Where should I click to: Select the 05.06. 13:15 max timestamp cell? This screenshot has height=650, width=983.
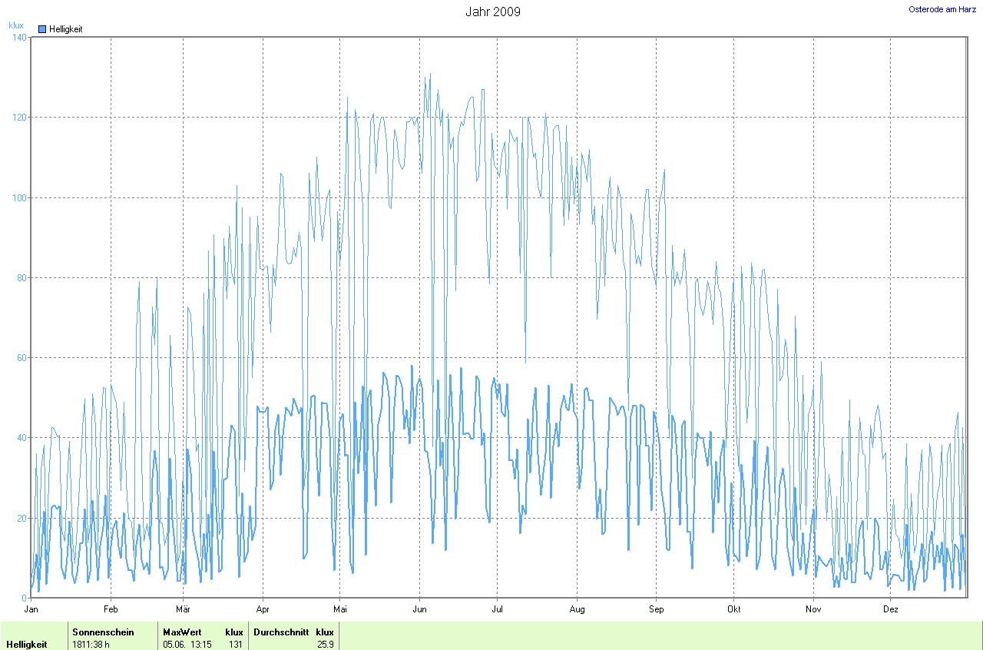(187, 645)
